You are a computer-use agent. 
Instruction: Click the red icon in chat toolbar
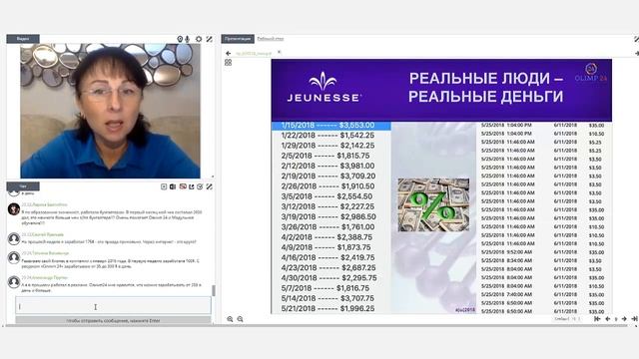pos(183,186)
